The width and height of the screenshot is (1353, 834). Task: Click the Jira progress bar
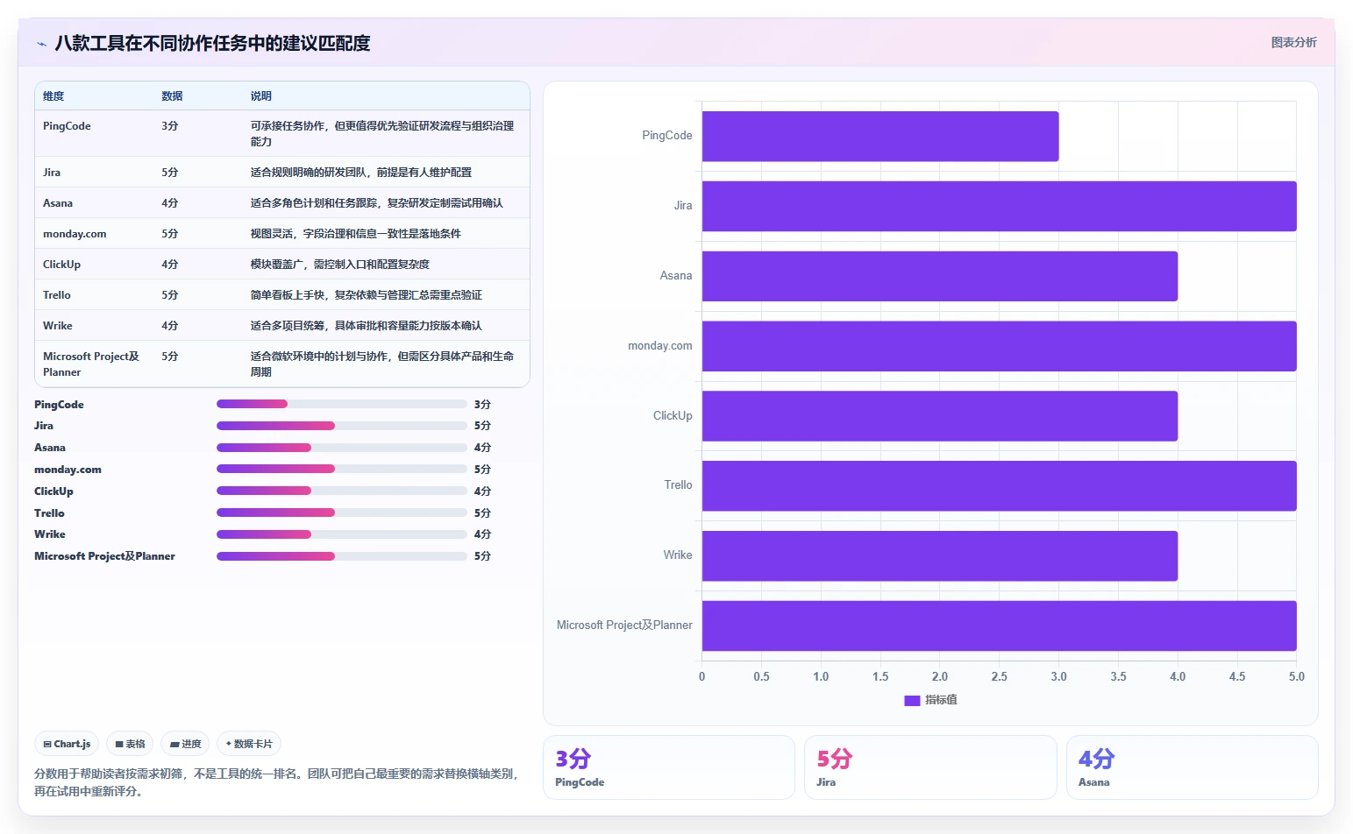pos(342,426)
